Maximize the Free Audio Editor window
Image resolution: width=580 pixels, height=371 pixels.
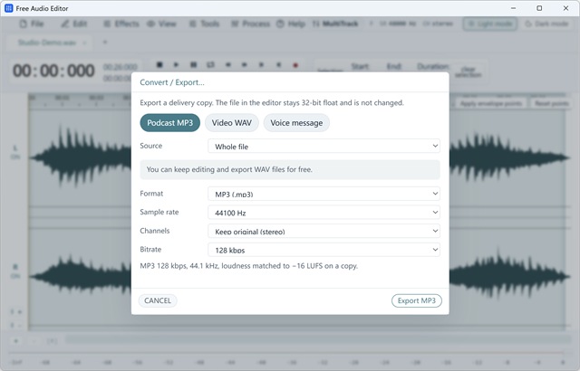point(539,8)
